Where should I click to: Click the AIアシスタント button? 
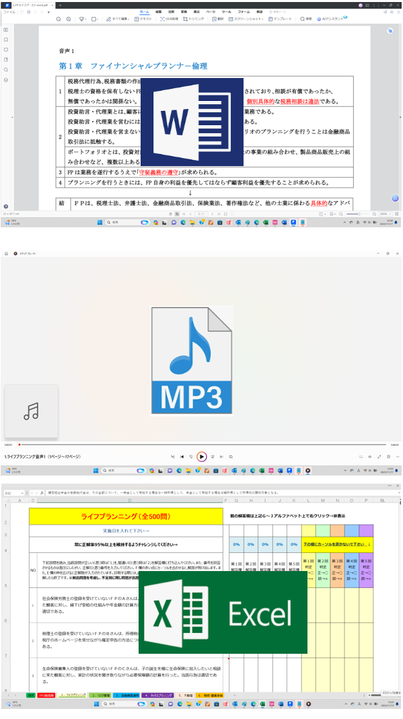331,19
